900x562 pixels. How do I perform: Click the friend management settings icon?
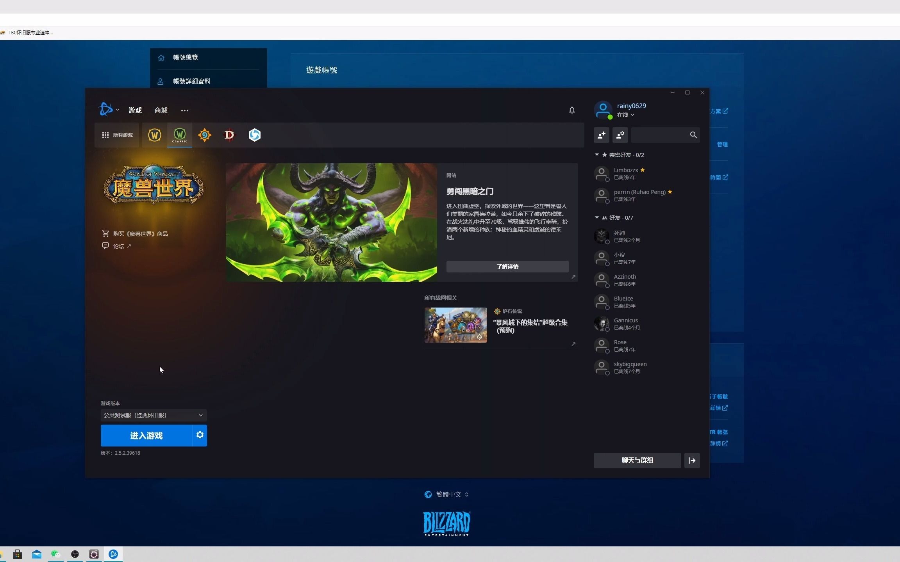click(x=620, y=135)
